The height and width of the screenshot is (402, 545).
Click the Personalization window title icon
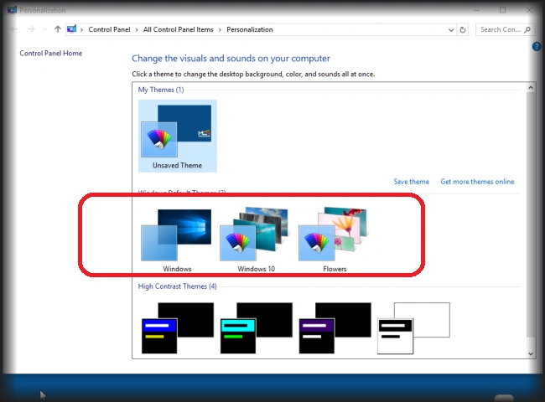13,10
